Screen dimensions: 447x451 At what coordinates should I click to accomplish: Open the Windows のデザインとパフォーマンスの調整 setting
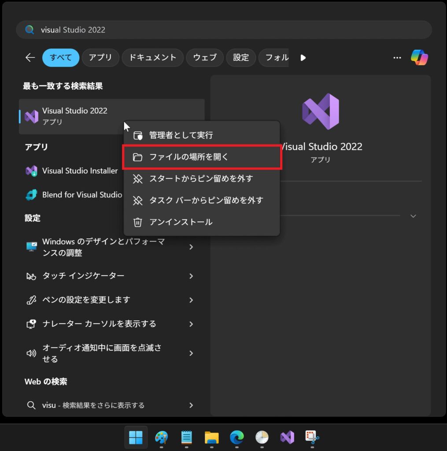(x=111, y=247)
